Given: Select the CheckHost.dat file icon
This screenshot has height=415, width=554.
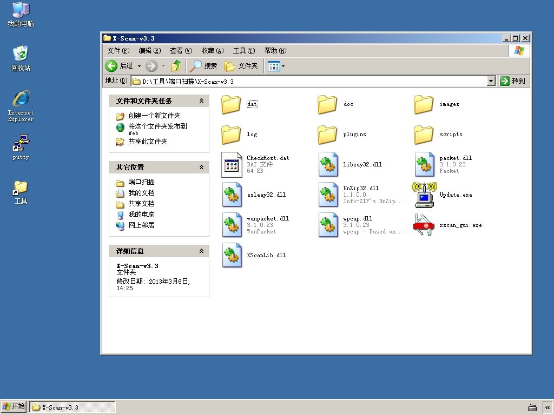Looking at the screenshot, I should pyautogui.click(x=232, y=164).
